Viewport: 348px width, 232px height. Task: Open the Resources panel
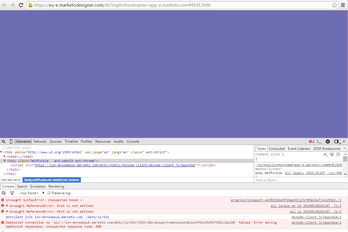pos(103,142)
